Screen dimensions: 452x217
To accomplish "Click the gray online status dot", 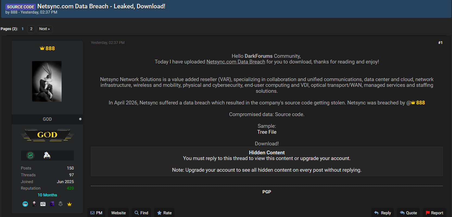I will pos(80,119).
